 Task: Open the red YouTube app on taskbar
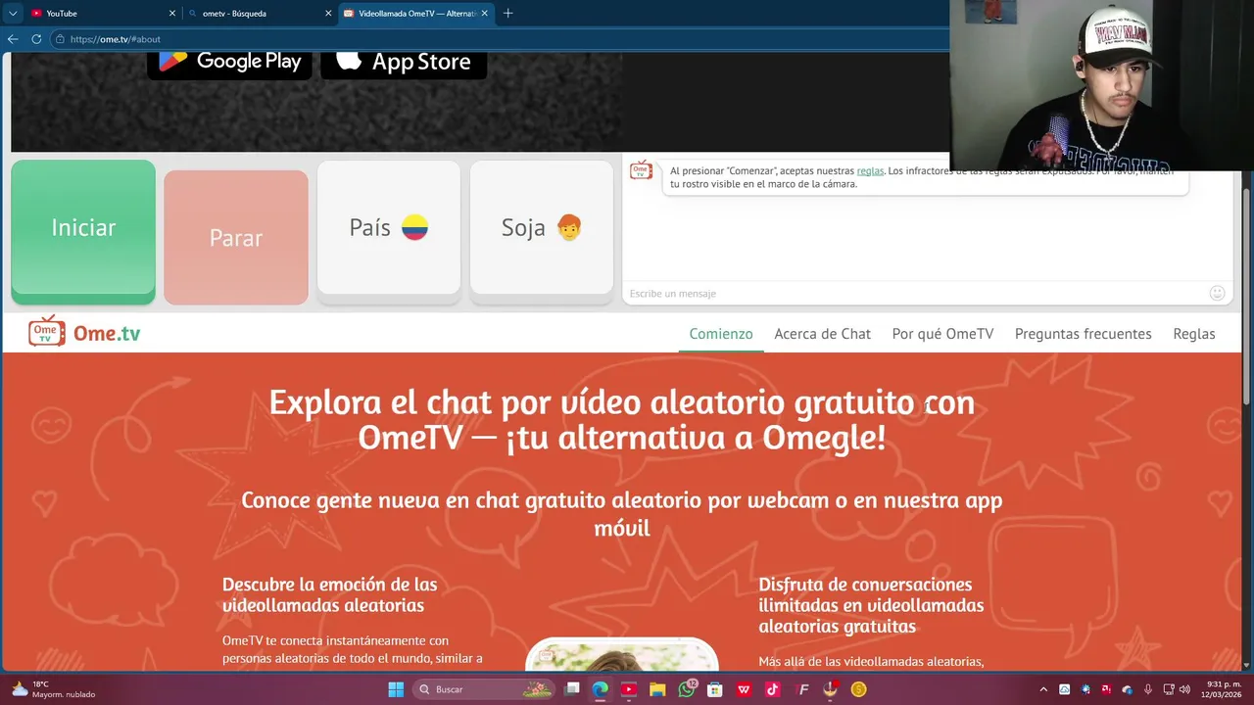tap(629, 689)
